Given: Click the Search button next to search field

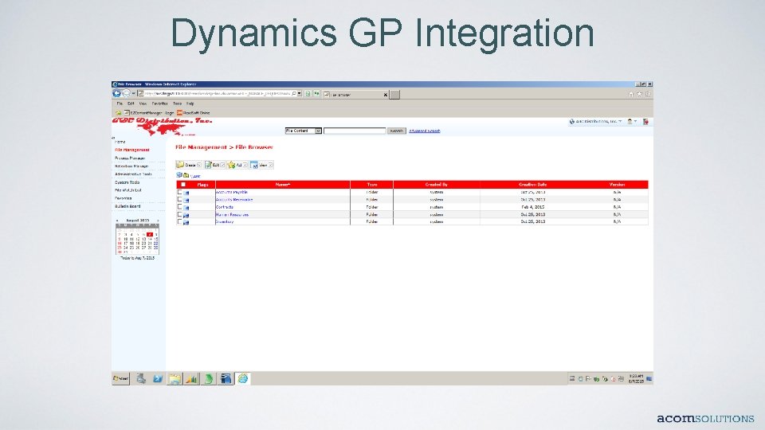Looking at the screenshot, I should pyautogui.click(x=396, y=131).
